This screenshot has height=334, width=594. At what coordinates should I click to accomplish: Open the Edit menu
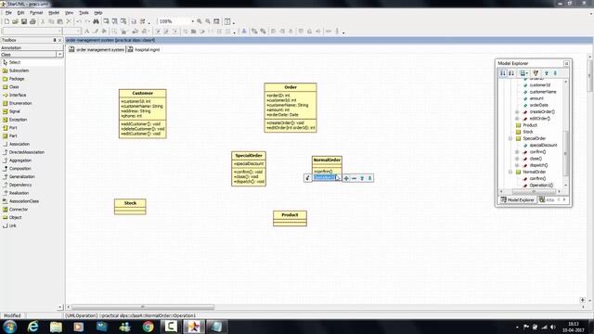pyautogui.click(x=20, y=13)
